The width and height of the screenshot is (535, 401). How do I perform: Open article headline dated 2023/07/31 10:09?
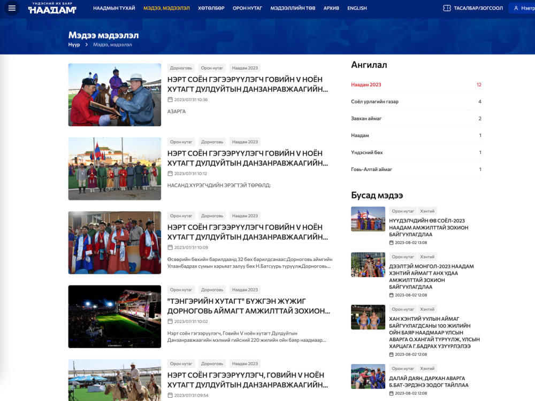pos(248,232)
